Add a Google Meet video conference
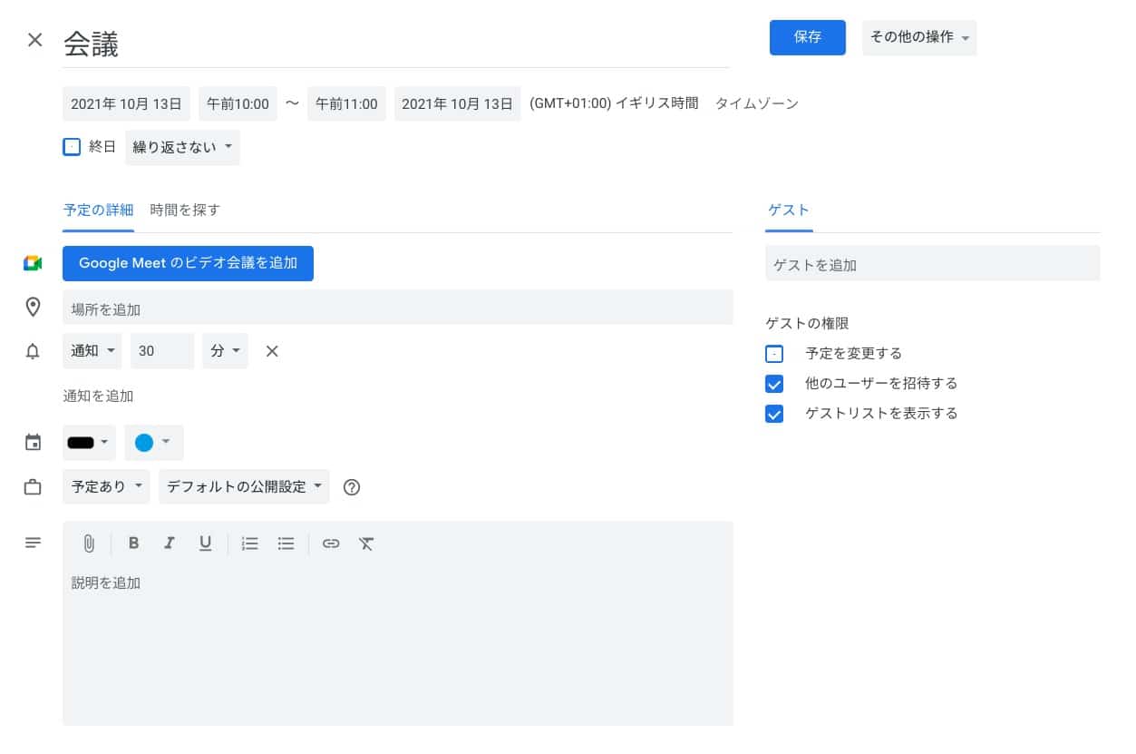 pyautogui.click(x=188, y=263)
